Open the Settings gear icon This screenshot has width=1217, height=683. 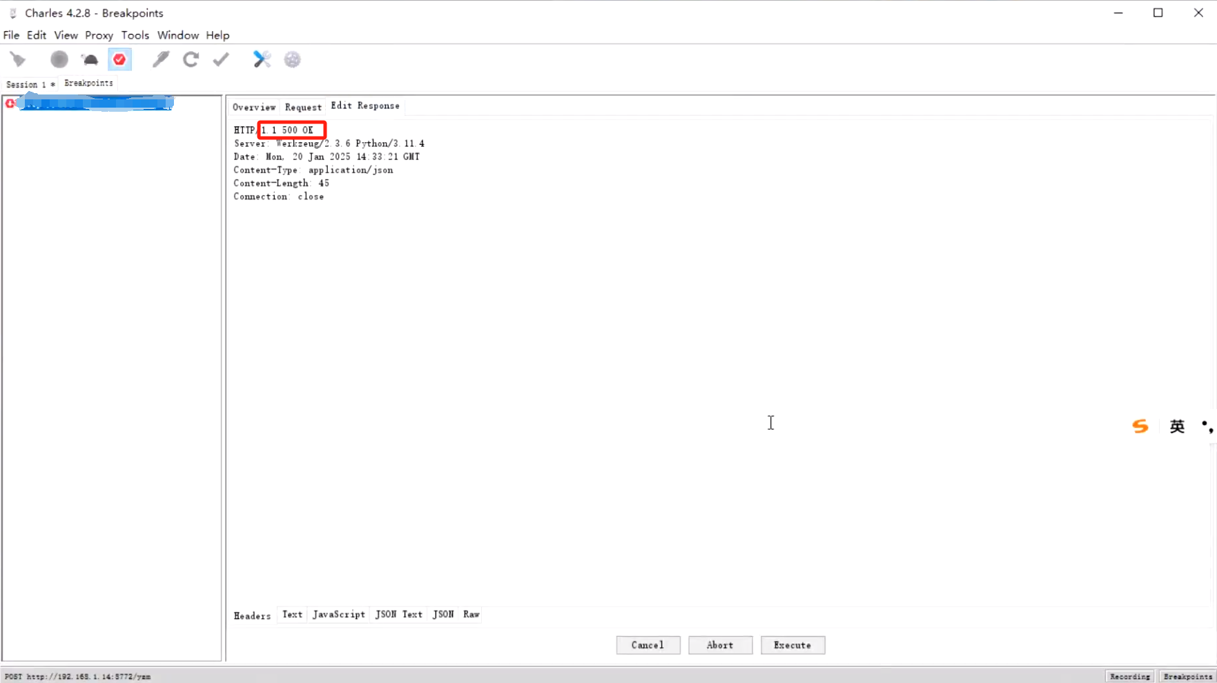pyautogui.click(x=293, y=59)
